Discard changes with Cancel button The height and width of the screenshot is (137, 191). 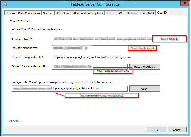tap(177, 130)
